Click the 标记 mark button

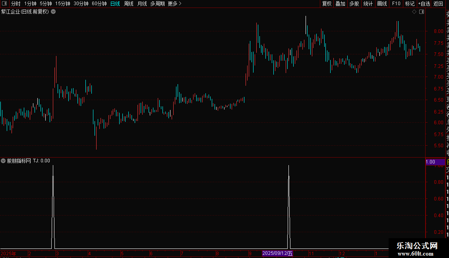pos(410,4)
